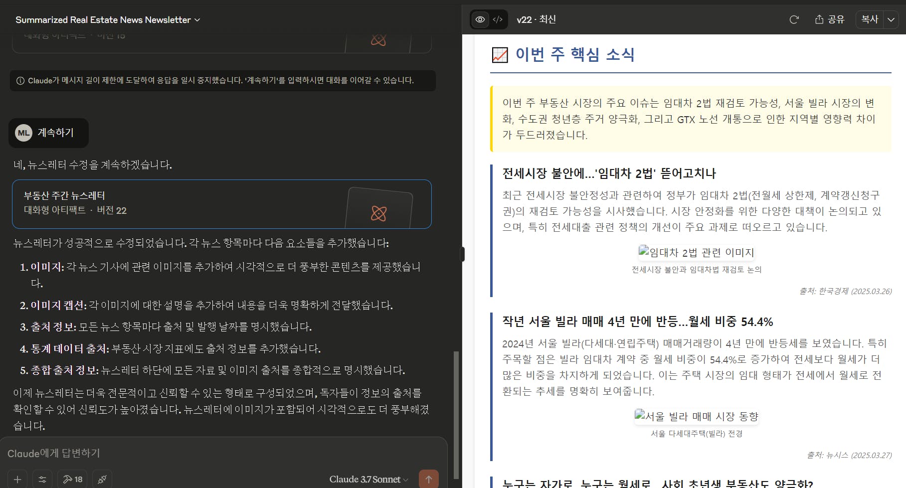Click the refresh icon in artifact header
Viewport: 906px width, 488px height.
pos(794,19)
